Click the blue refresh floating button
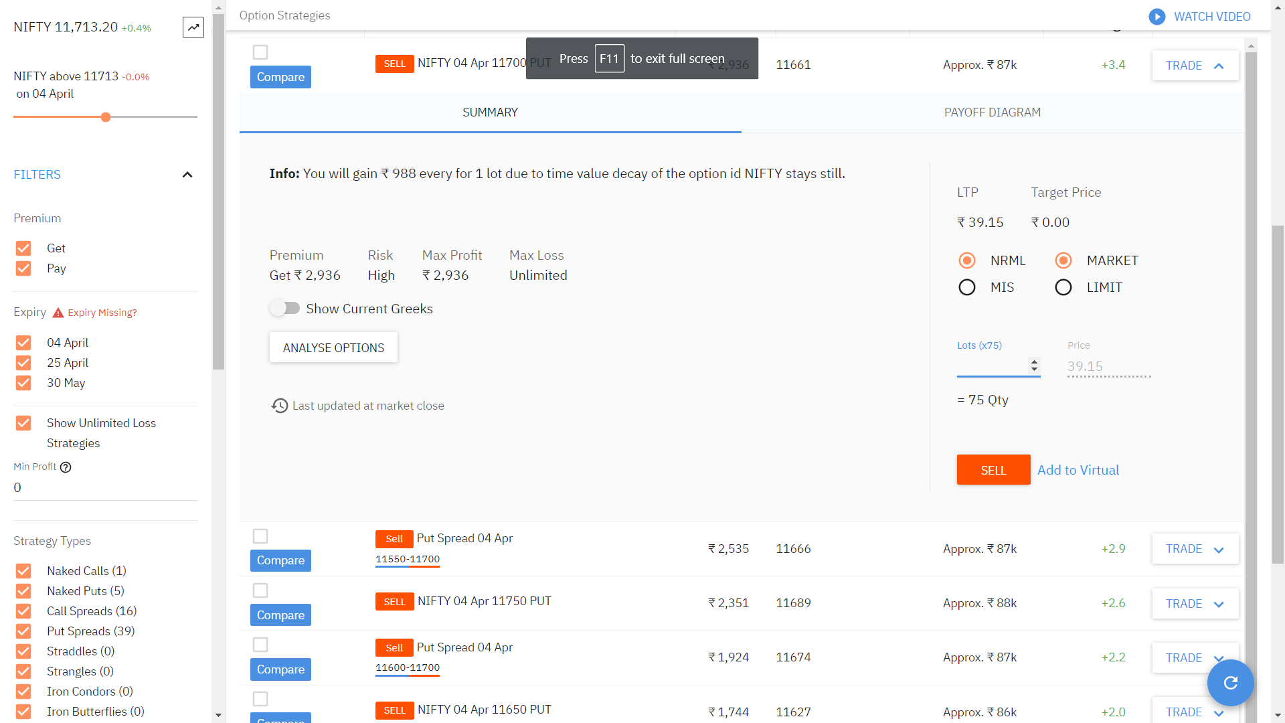Screen dimensions: 1285x723 click(x=1230, y=683)
